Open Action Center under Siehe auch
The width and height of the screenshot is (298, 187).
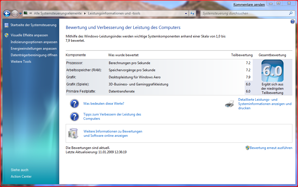pos(21,177)
